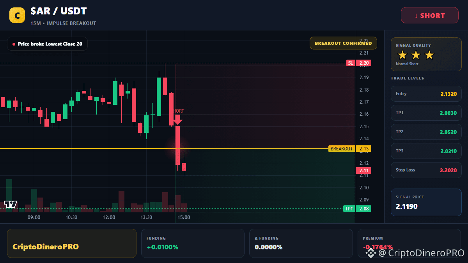Click the TradingView logo on the chart
Screen dimensions: 468x263
coord(11,204)
